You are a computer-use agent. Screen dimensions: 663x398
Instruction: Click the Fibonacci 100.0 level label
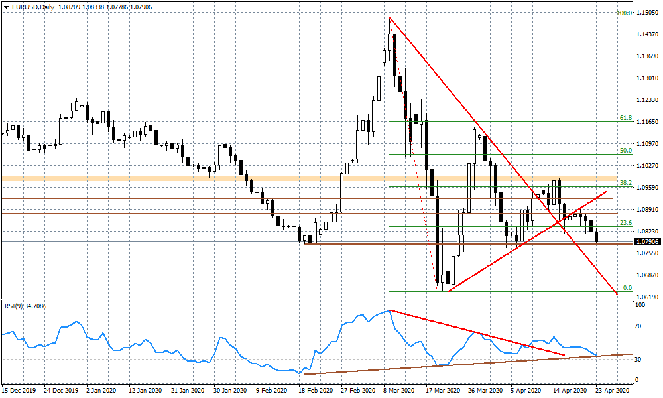click(x=624, y=13)
